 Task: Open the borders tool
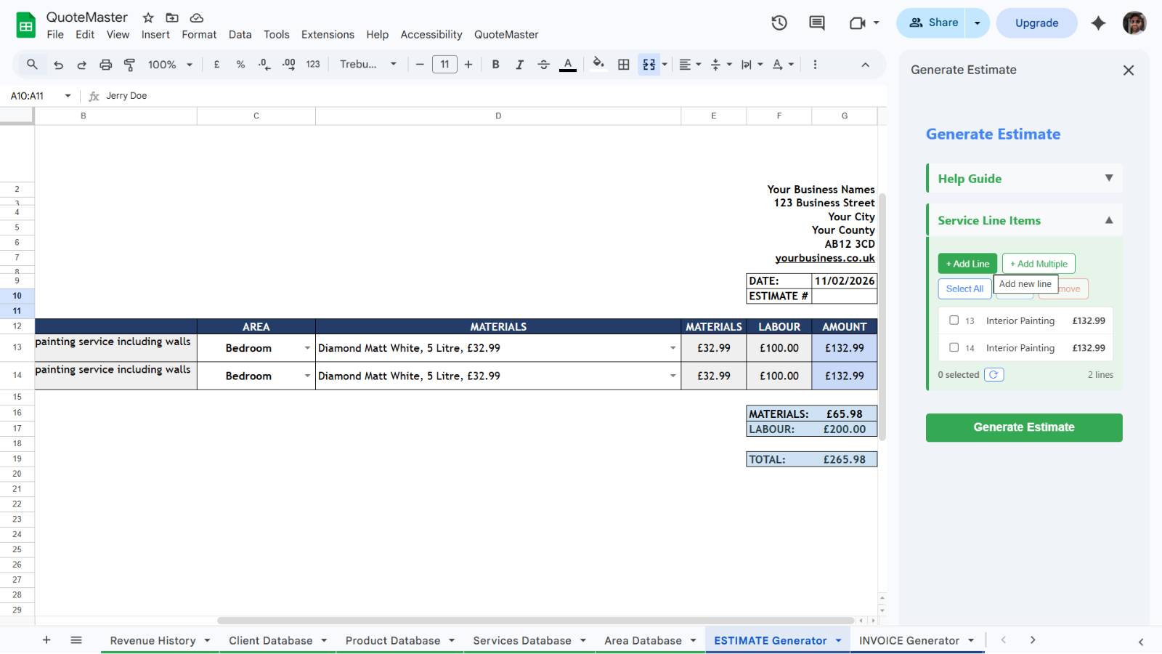point(623,64)
